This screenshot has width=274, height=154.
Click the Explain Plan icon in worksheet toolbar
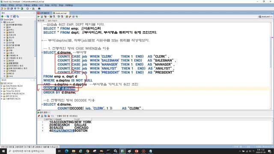(x=45, y=16)
